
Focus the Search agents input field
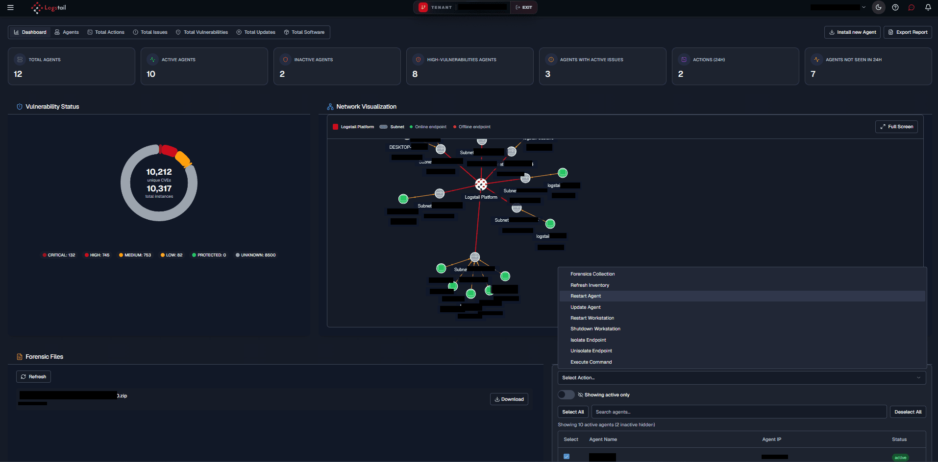[739, 412]
